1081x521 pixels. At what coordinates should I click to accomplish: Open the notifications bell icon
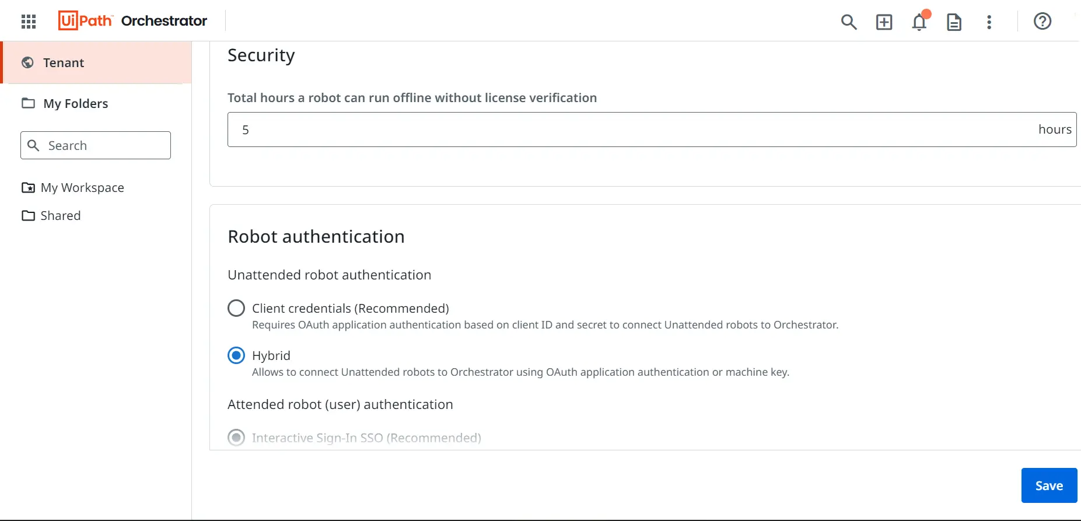(919, 22)
